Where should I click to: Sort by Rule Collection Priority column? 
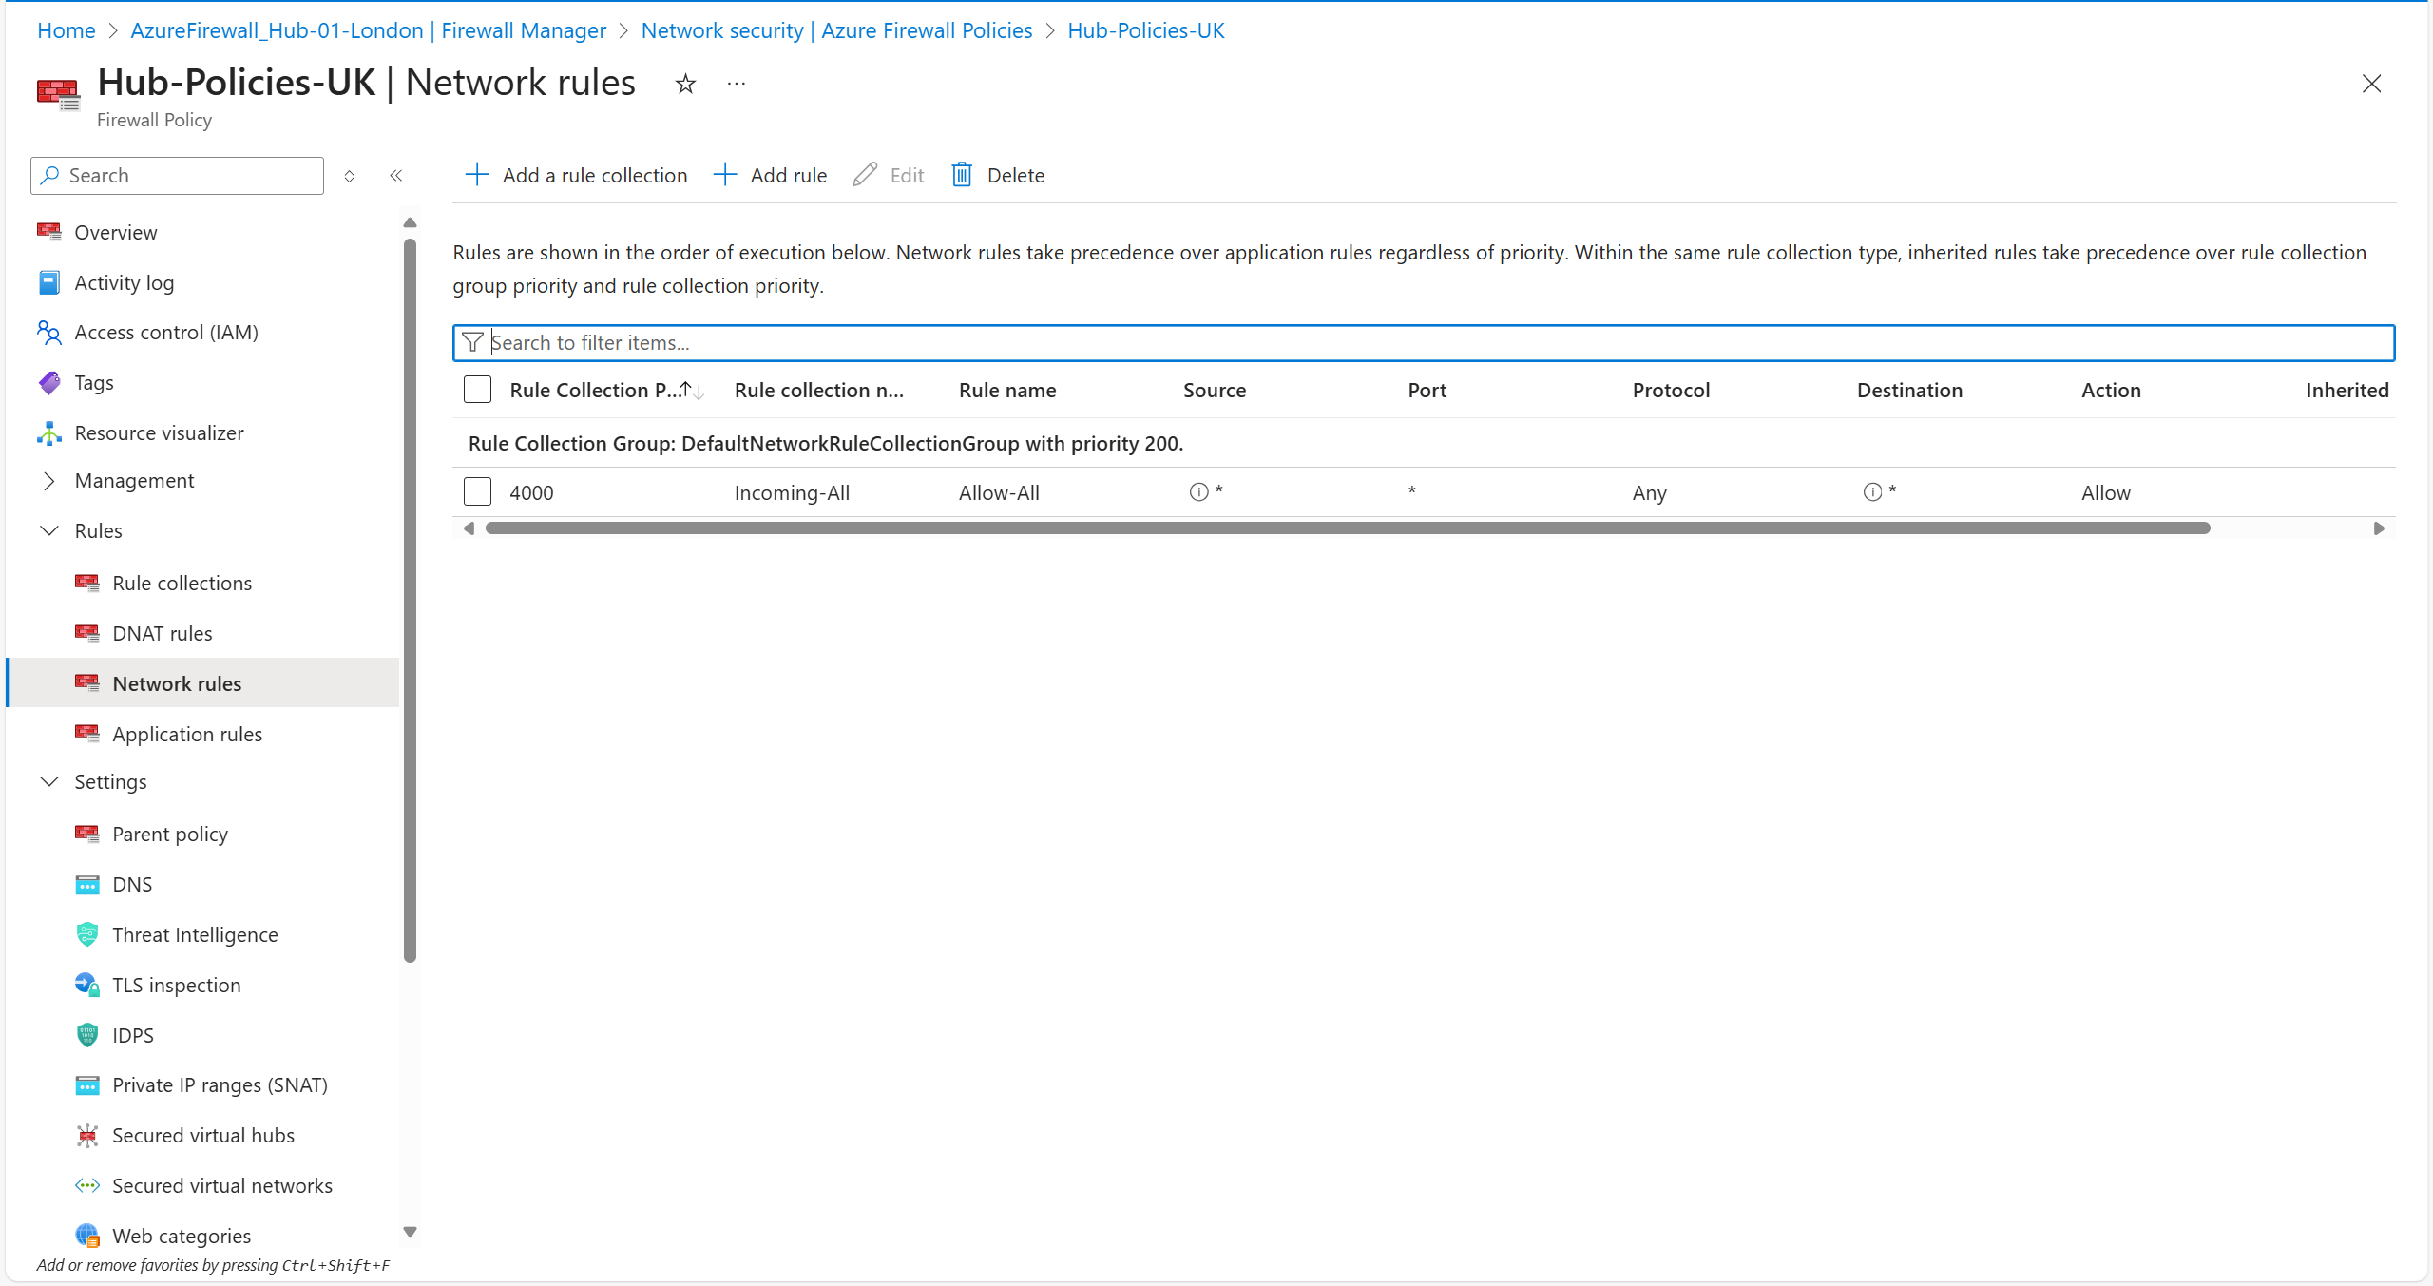coord(606,391)
